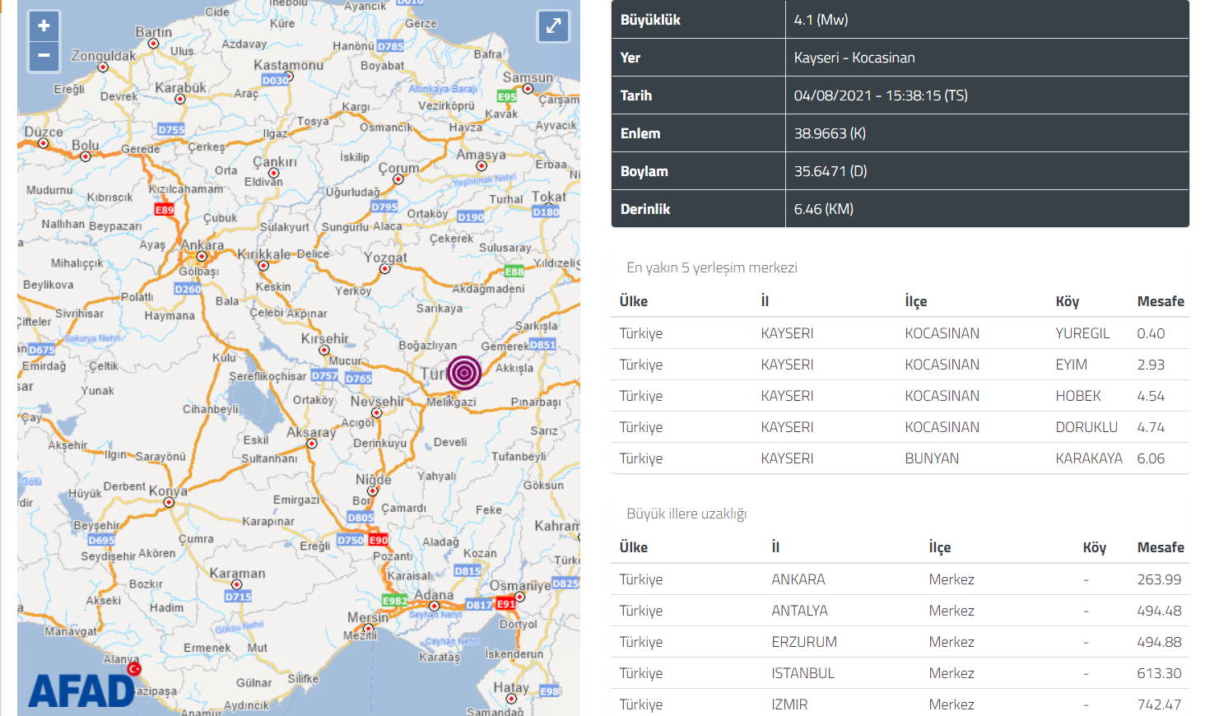The height and width of the screenshot is (716, 1205).
Task: Click Mesafe header in nearest settlements table
Action: (1160, 301)
